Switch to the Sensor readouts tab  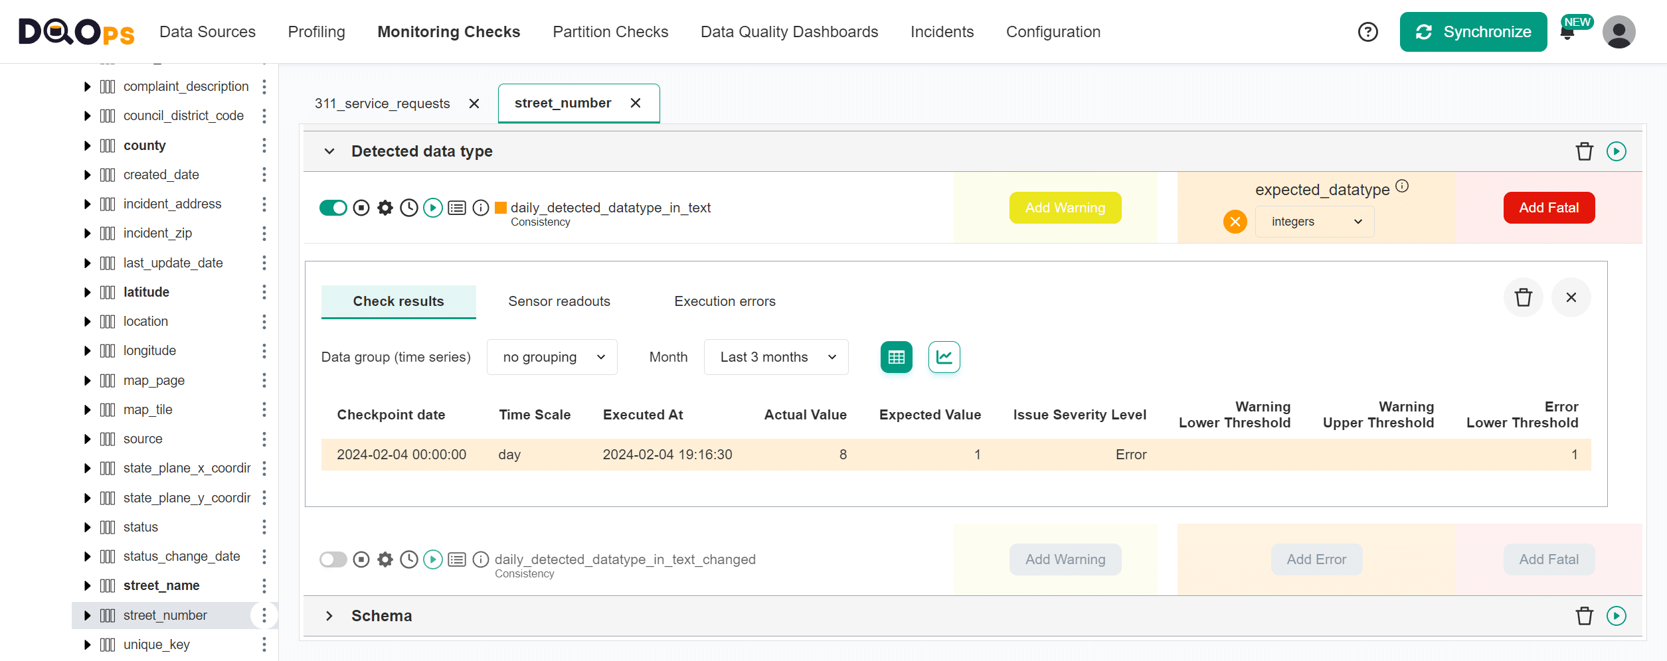(559, 301)
